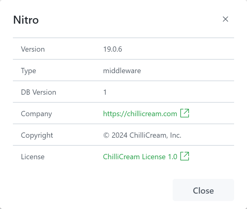Select the Copyright row label

(x=37, y=135)
